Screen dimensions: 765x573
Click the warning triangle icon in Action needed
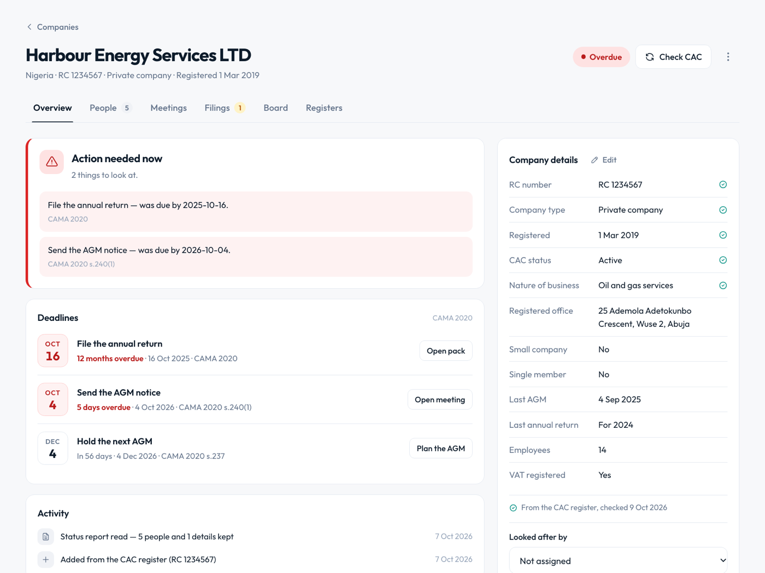pos(52,162)
